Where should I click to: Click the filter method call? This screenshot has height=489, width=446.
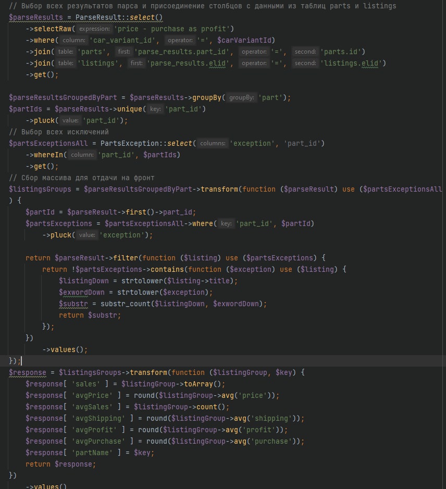125,258
